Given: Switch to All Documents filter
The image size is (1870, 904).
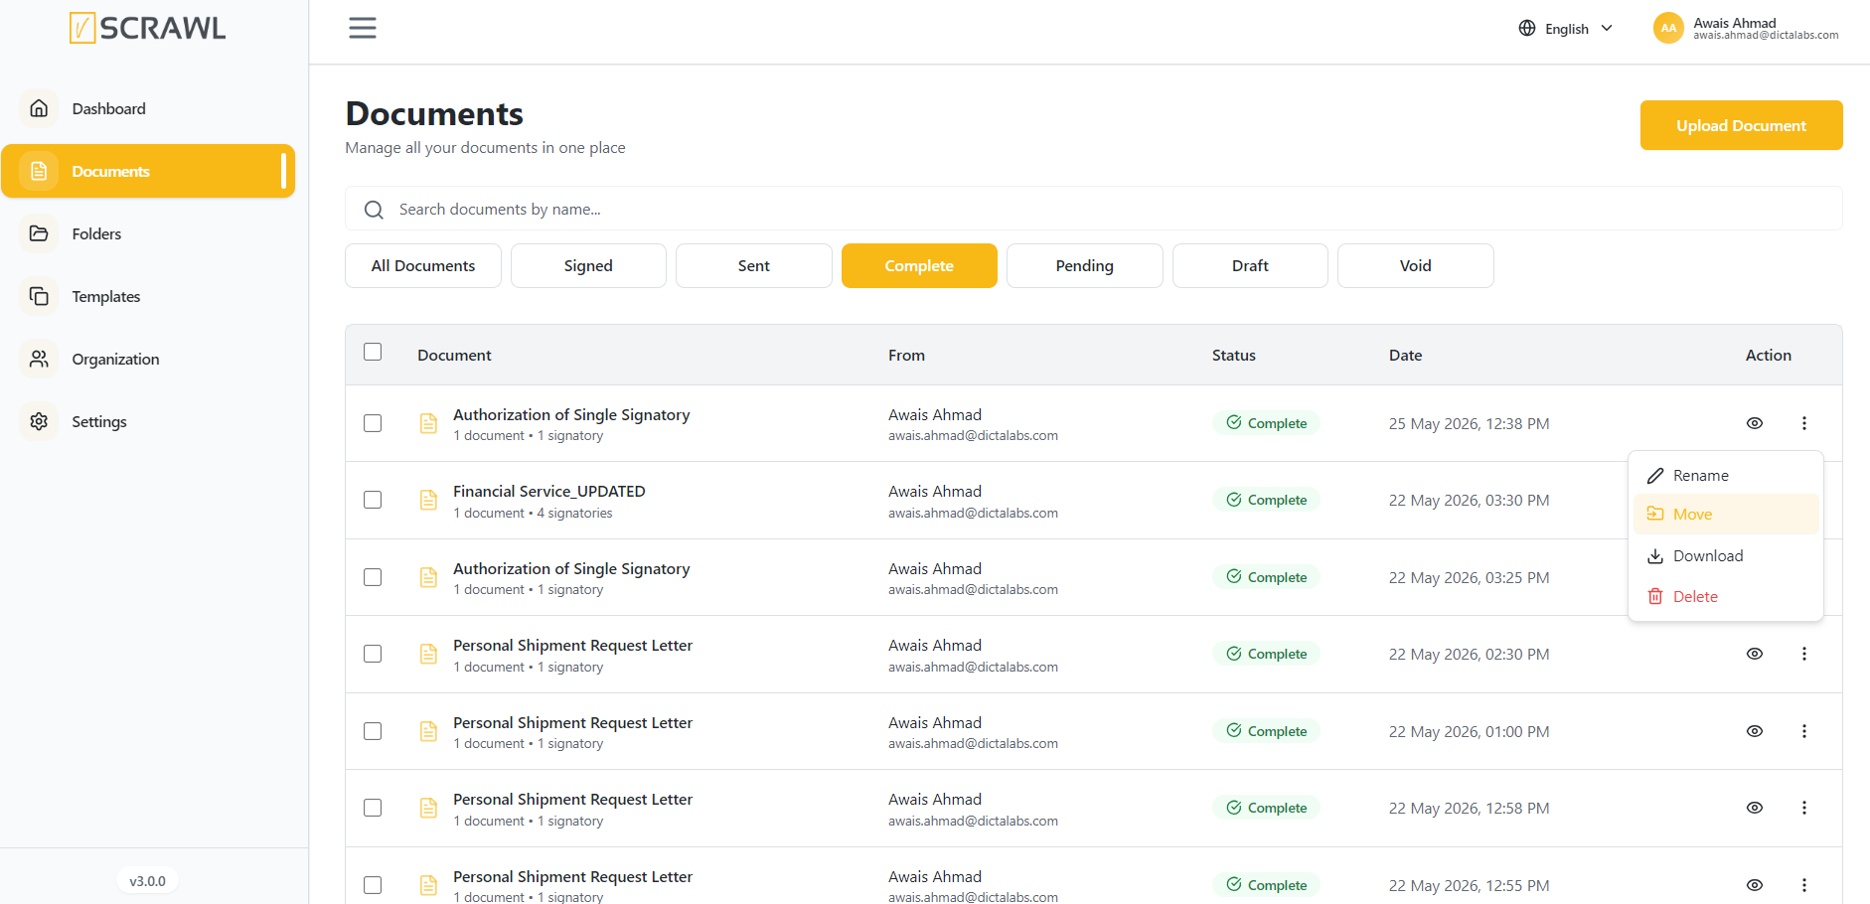Looking at the screenshot, I should coord(423,266).
